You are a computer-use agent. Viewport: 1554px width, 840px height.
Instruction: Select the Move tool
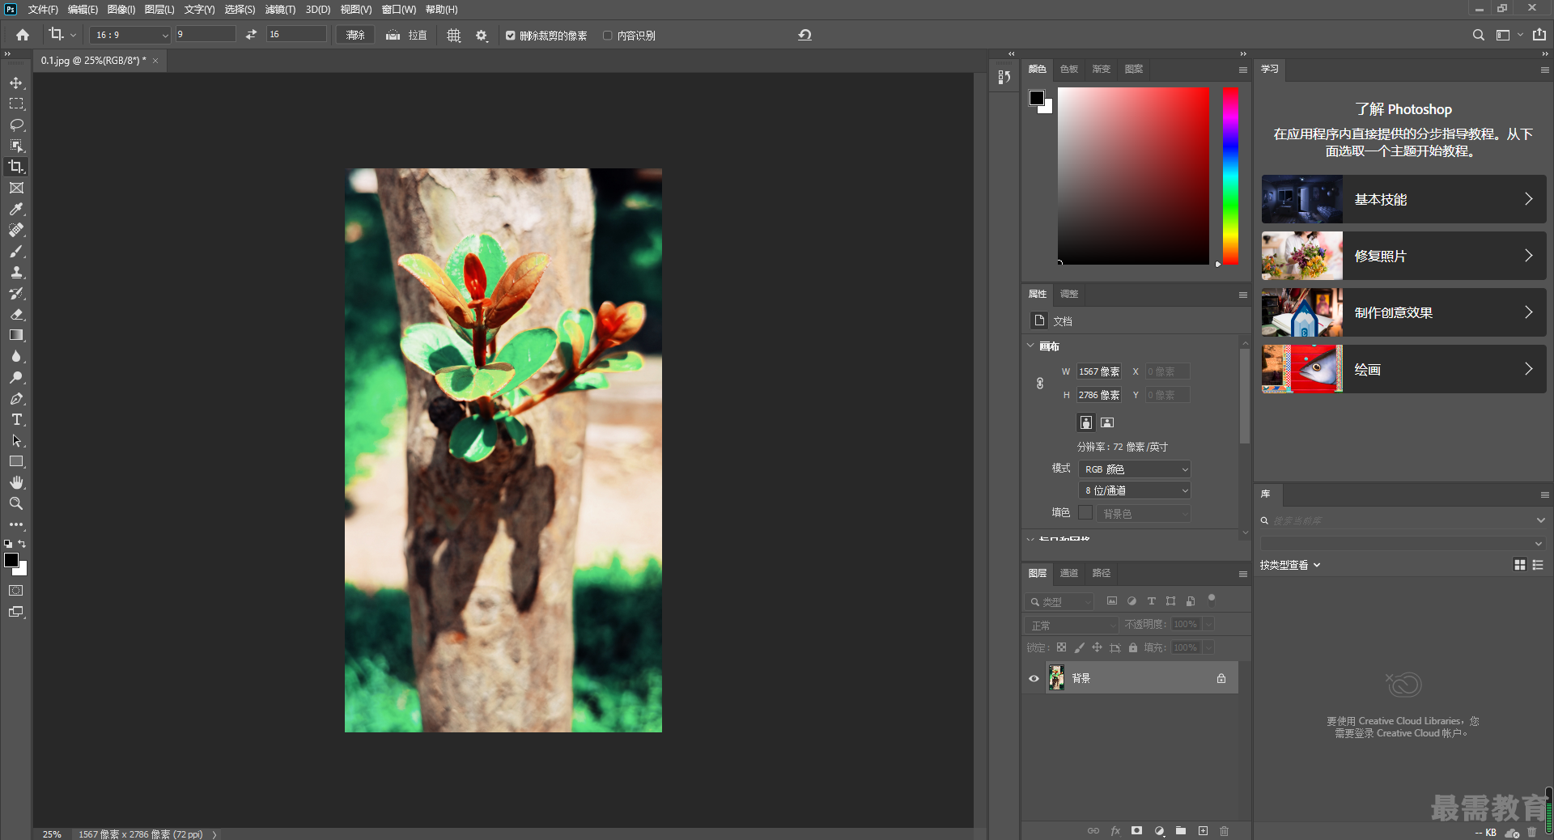pyautogui.click(x=16, y=83)
